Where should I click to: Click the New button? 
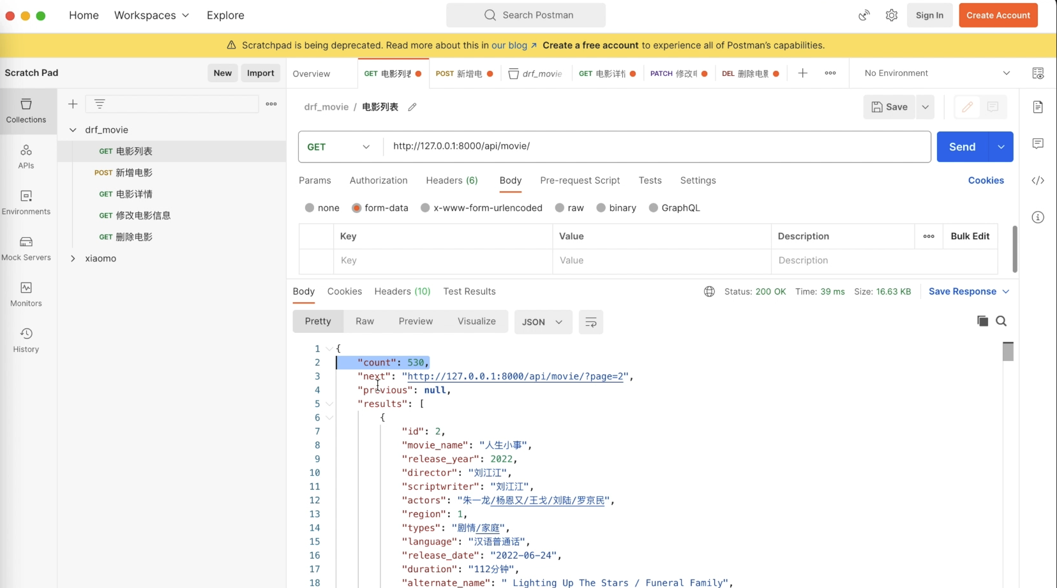(x=223, y=73)
